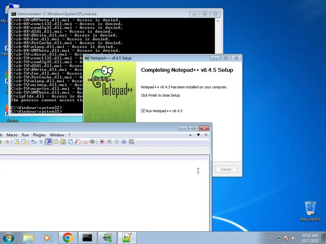The image size is (326, 244).
Task: Toggle Synchronize Horizontal Scrolling icon
Action: point(24,142)
